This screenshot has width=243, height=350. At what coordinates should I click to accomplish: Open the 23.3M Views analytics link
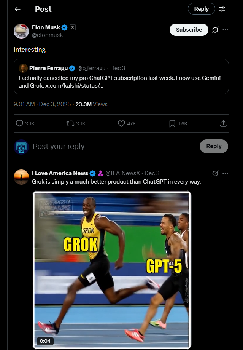91,104
